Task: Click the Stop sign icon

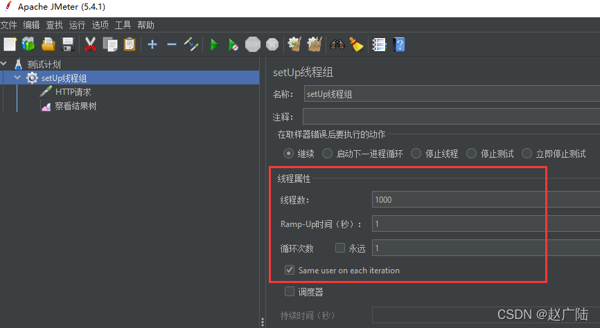Action: [253, 44]
